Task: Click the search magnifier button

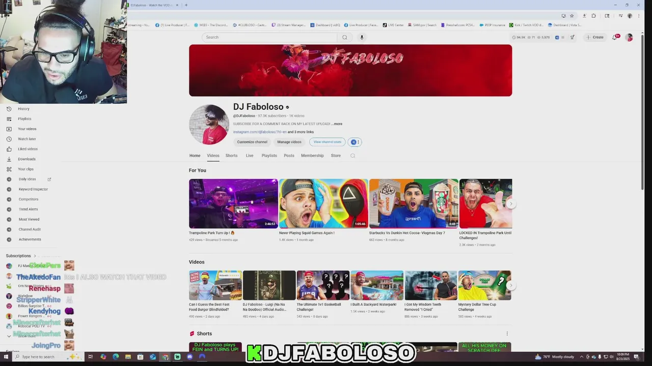Action: 345,37
